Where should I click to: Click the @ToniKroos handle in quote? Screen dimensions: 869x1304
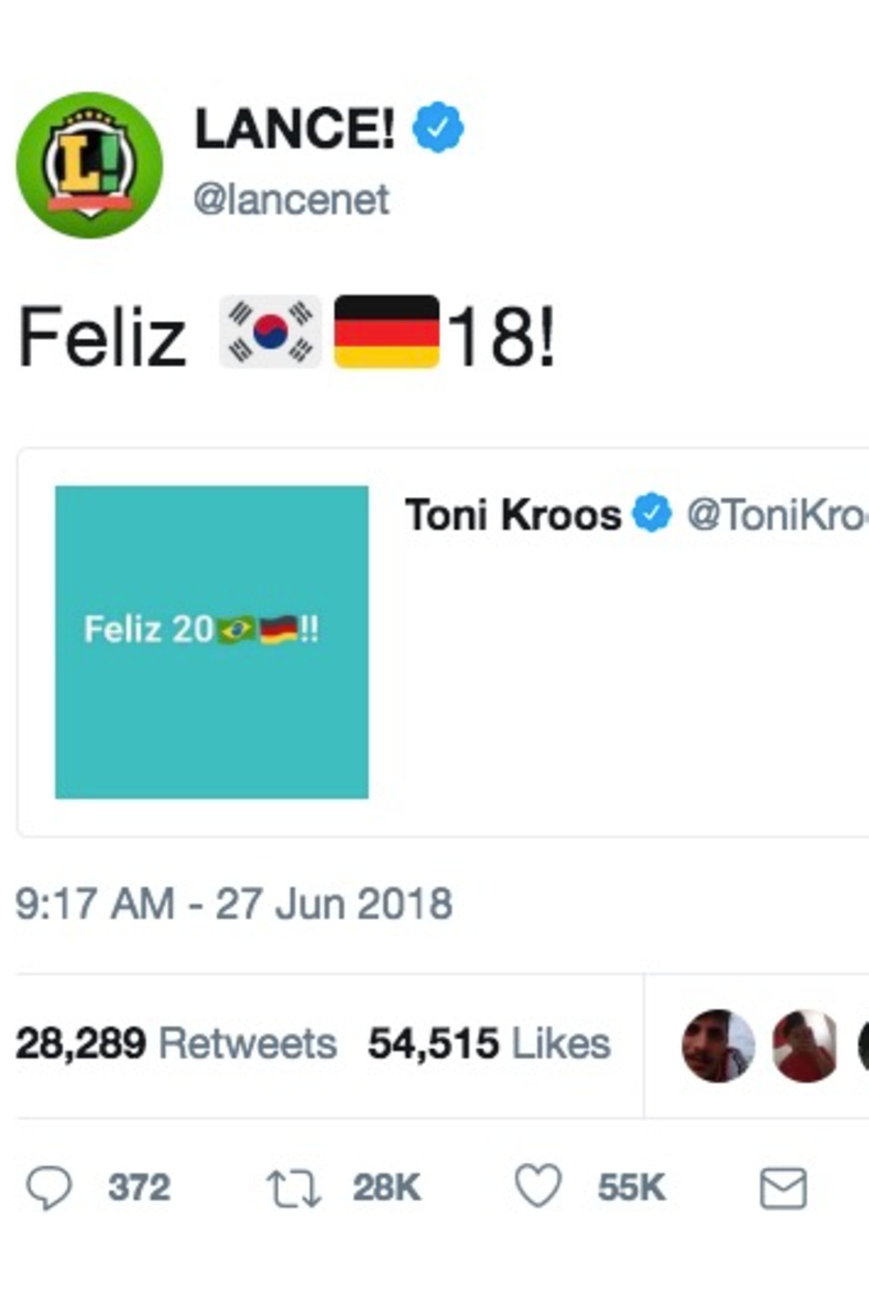click(776, 514)
